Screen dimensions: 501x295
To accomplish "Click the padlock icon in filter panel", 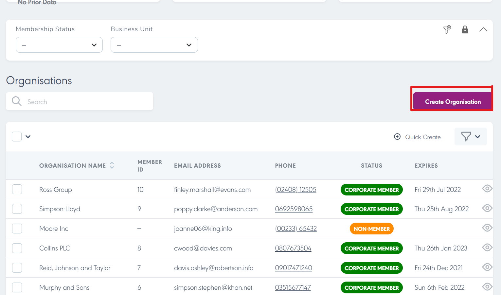I will 465,30.
